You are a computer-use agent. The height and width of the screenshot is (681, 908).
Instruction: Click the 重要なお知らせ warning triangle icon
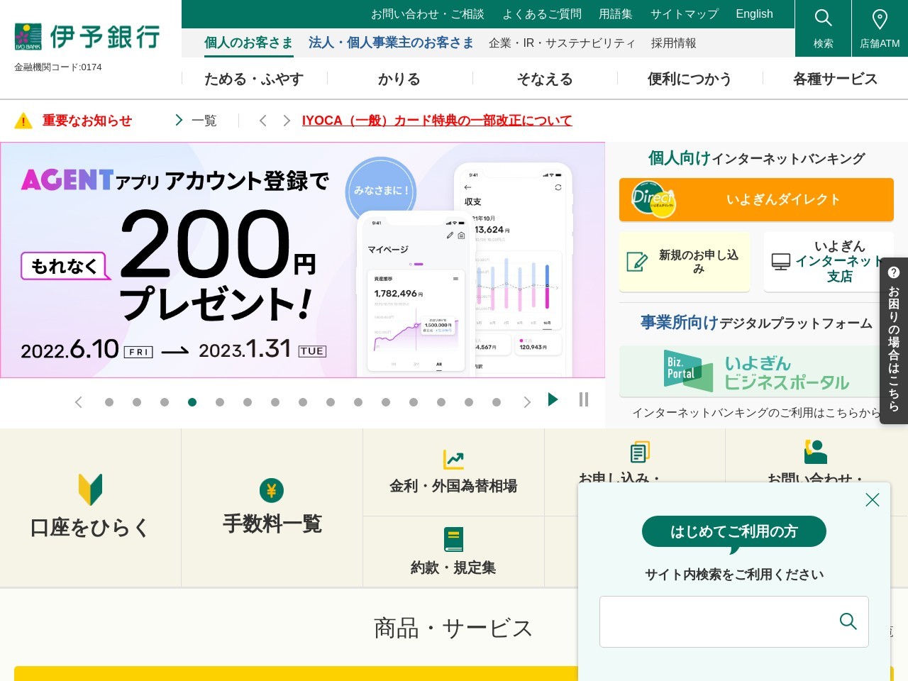[23, 121]
